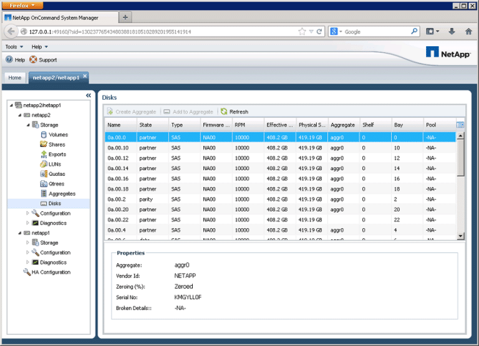Select disk row 0a.00.2
The image size is (479, 346).
(x=281, y=199)
